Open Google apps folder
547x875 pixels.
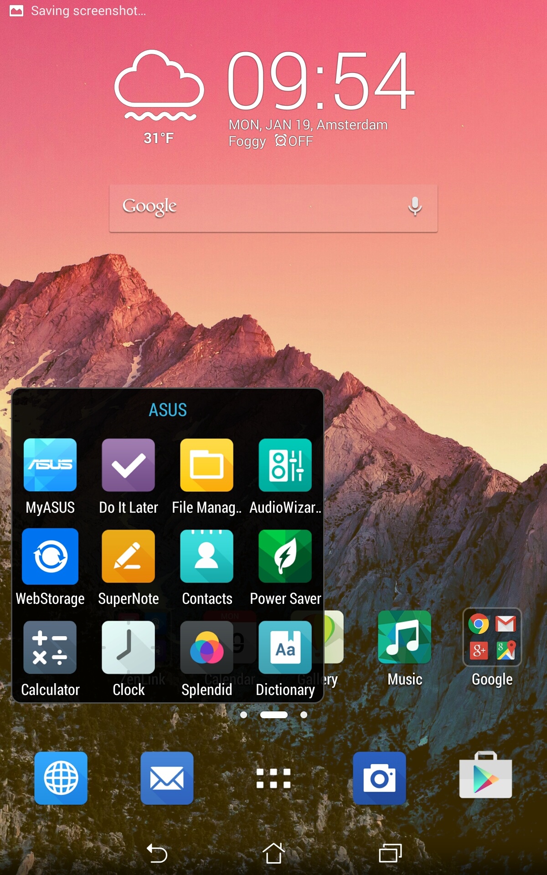[x=492, y=637]
